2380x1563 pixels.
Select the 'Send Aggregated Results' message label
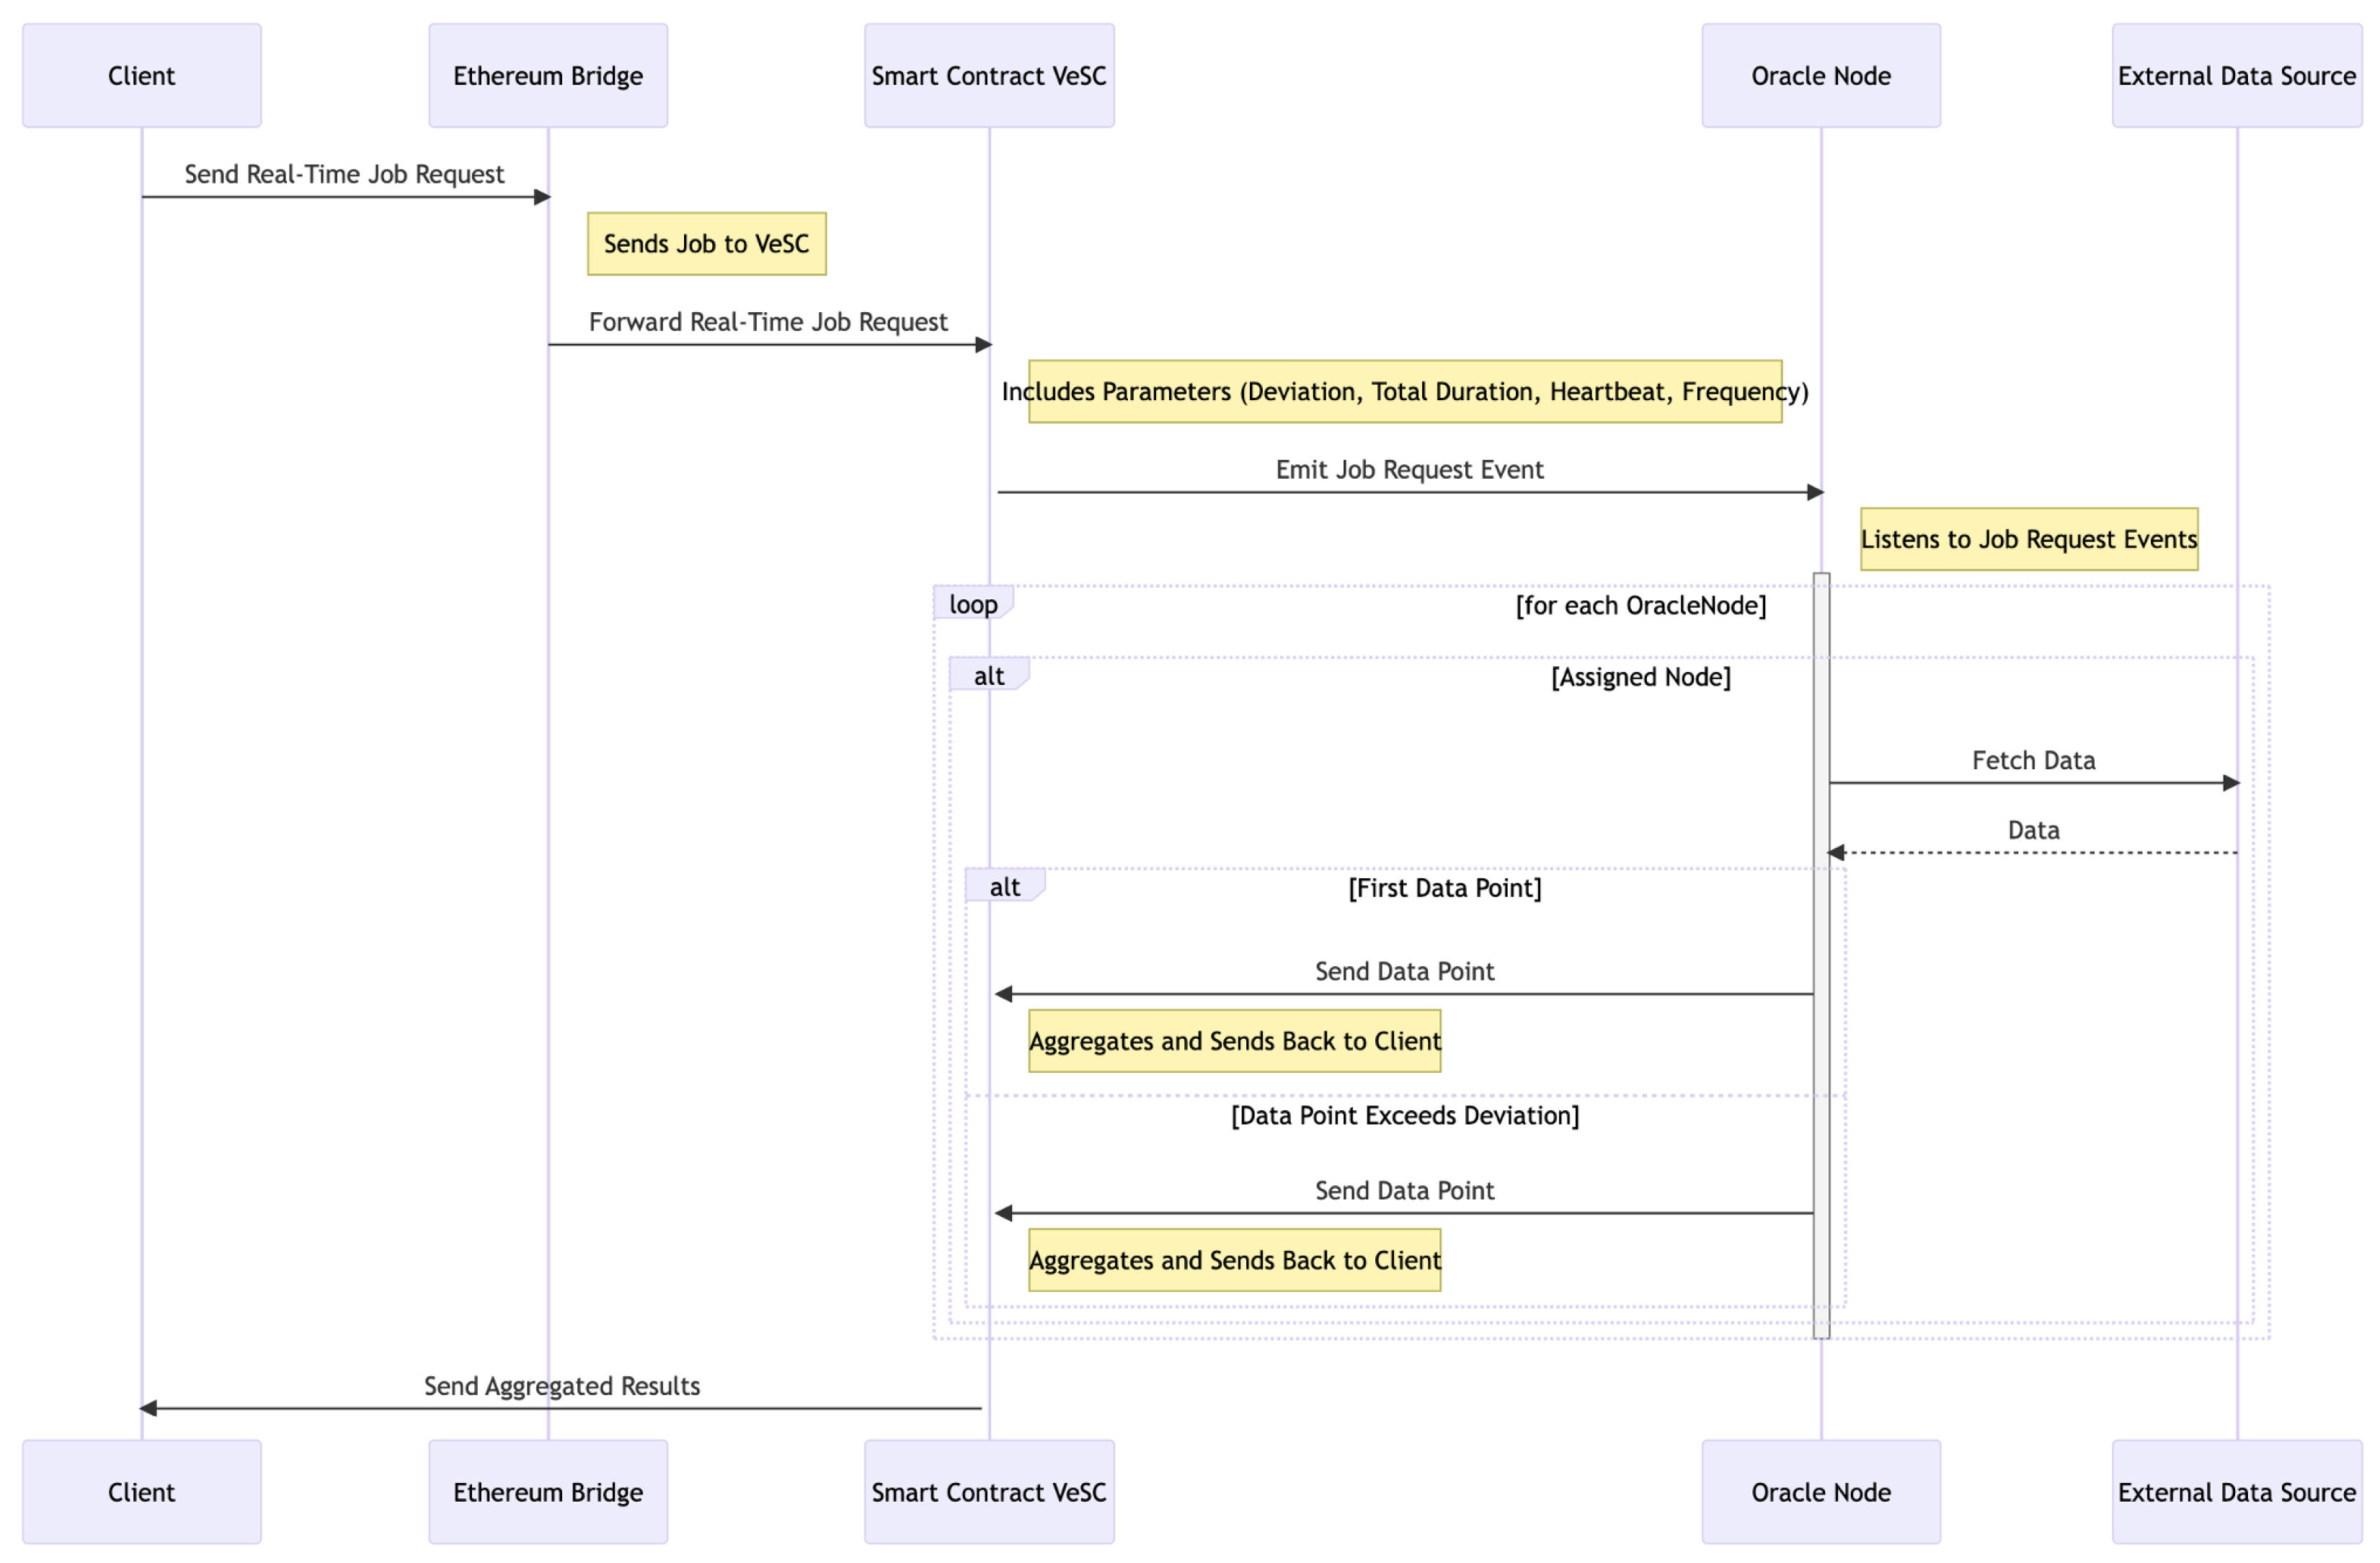[562, 1387]
